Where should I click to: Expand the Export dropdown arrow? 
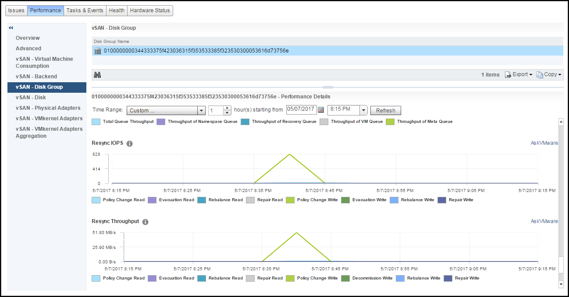click(x=531, y=75)
